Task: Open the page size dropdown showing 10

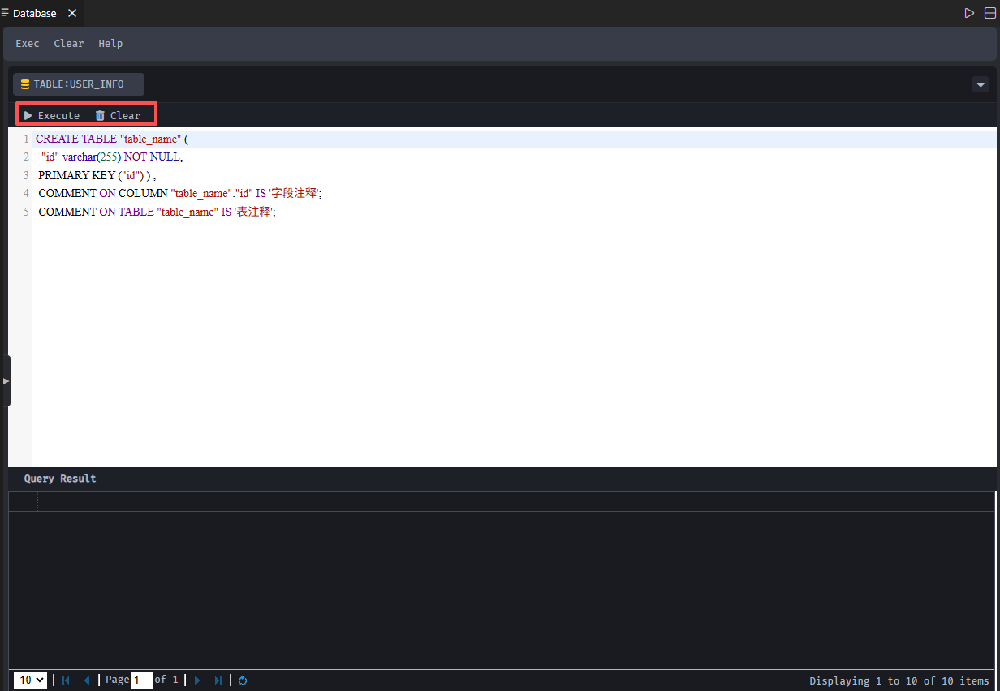Action: point(30,680)
